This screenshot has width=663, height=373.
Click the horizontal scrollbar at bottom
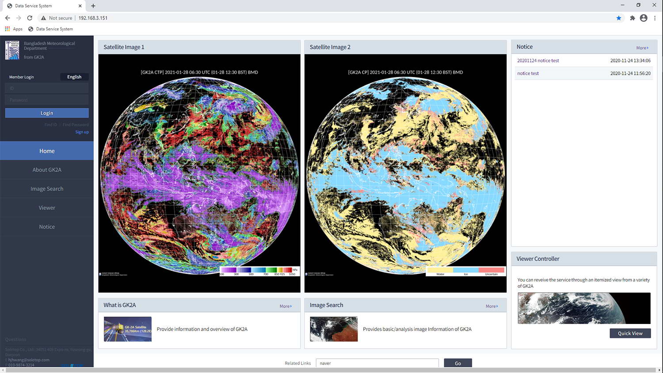point(331,370)
